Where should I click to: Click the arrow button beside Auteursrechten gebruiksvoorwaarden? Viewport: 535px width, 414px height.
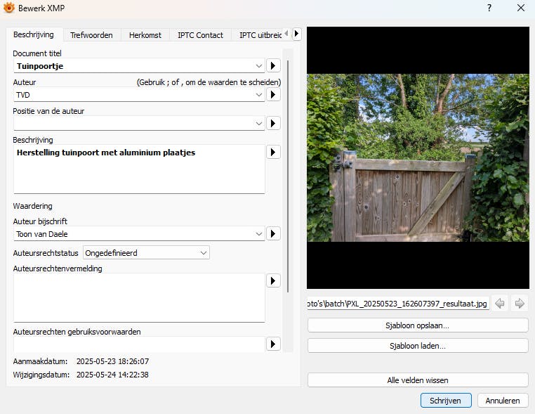click(273, 344)
